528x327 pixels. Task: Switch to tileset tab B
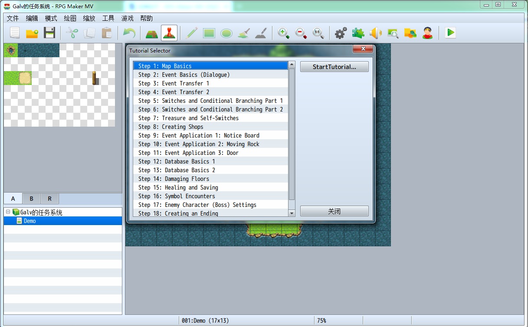point(31,199)
